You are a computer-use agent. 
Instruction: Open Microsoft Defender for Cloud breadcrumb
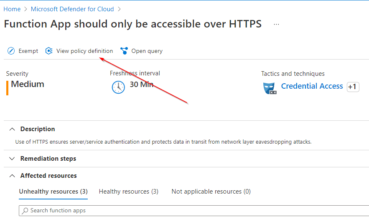pyautogui.click(x=72, y=9)
